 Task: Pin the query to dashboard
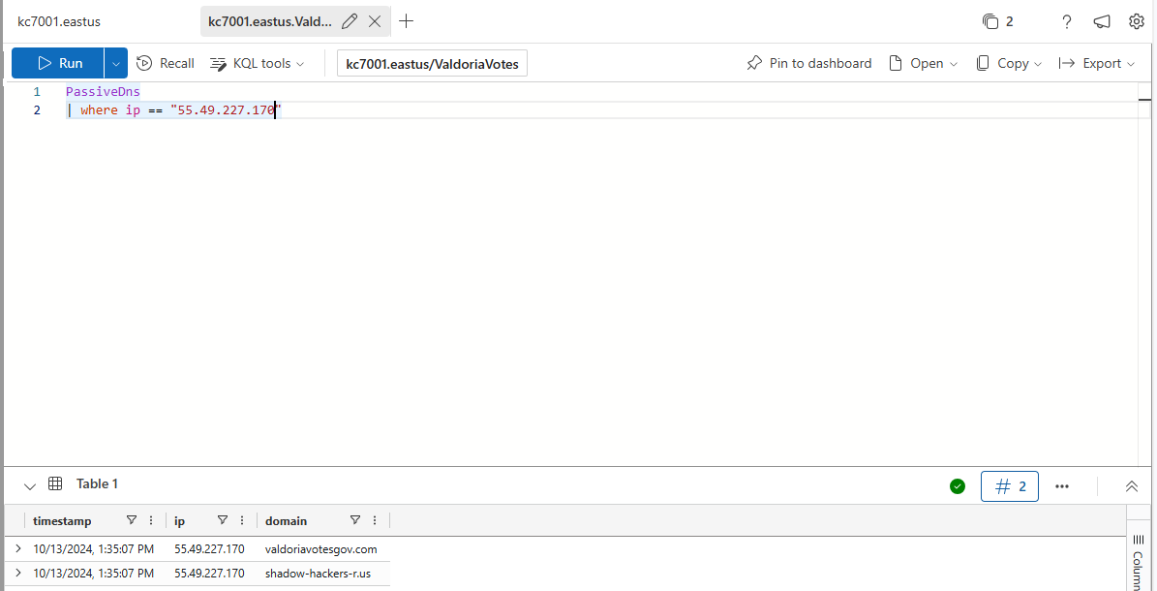pos(809,63)
